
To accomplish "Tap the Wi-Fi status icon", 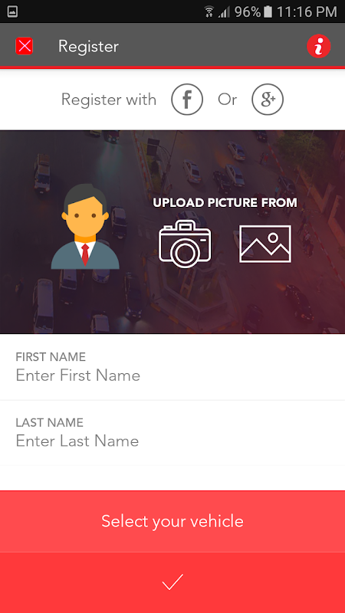I will coord(209,11).
